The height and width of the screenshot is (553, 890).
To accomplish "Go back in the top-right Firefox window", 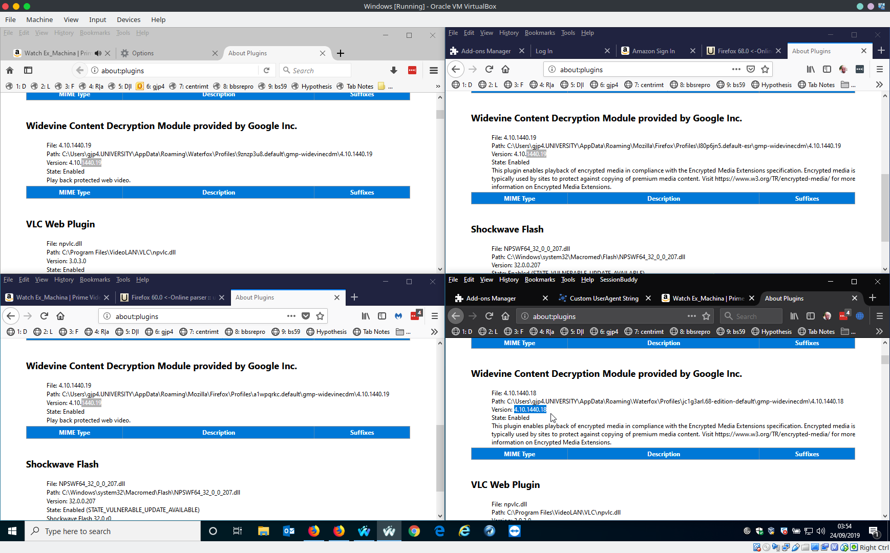I will [456, 69].
